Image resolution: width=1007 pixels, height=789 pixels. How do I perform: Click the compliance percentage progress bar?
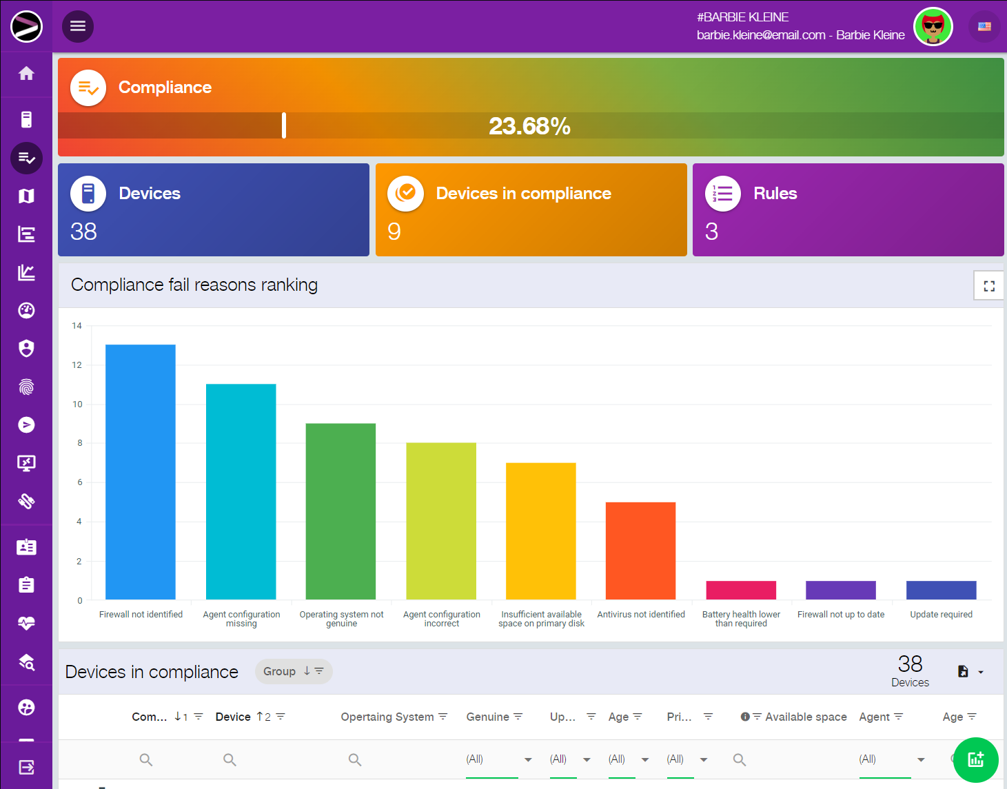pos(531,125)
